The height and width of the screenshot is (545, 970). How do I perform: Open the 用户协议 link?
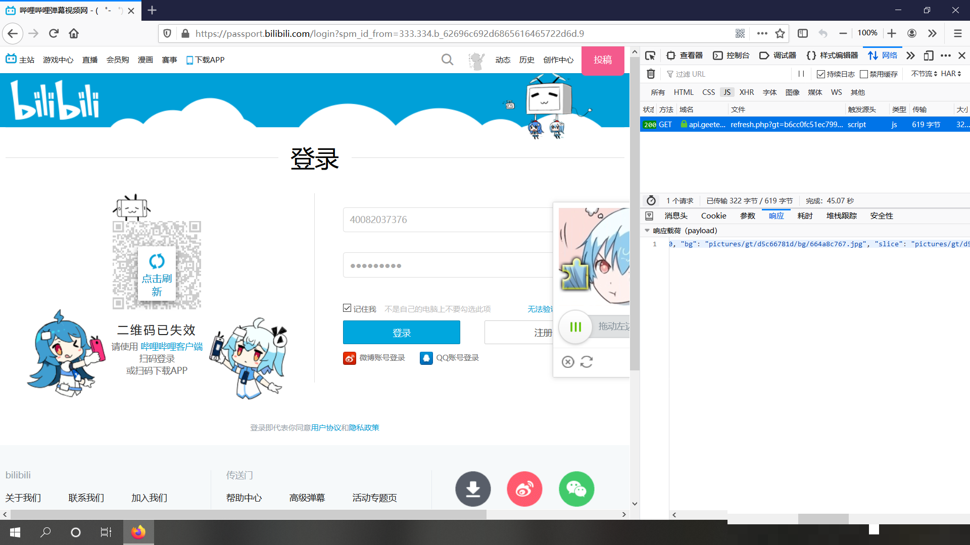point(326,427)
